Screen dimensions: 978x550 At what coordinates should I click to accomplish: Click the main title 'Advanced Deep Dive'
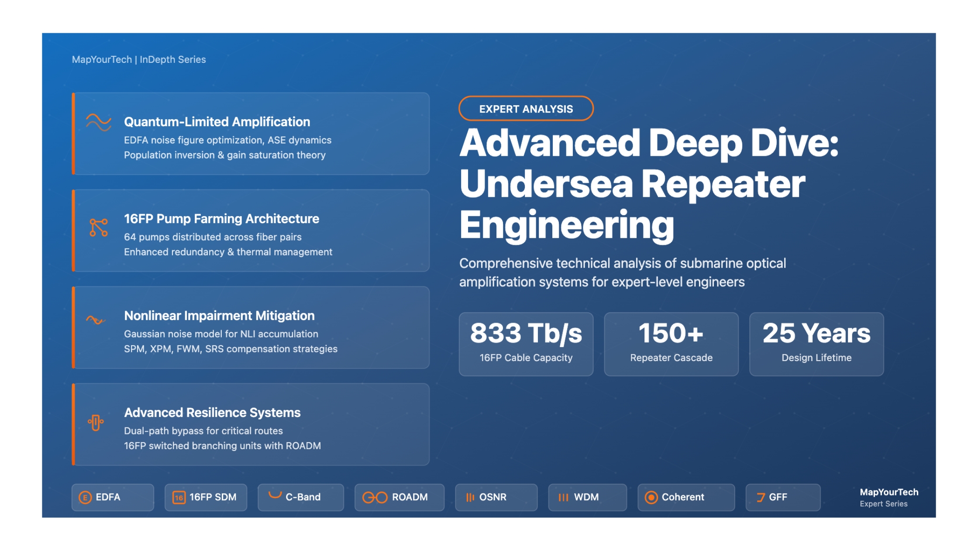click(649, 143)
